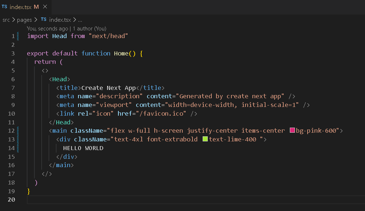Click the TS file icon in the index.tsx tab
The image size is (365, 211).
(x=4, y=7)
